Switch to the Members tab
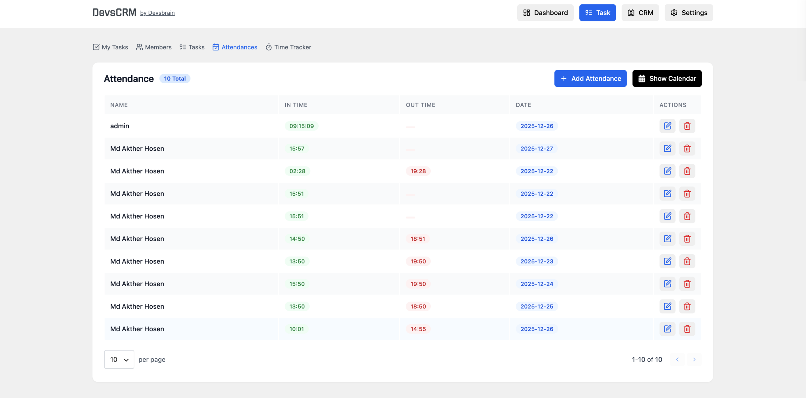This screenshot has height=398, width=806. click(154, 47)
